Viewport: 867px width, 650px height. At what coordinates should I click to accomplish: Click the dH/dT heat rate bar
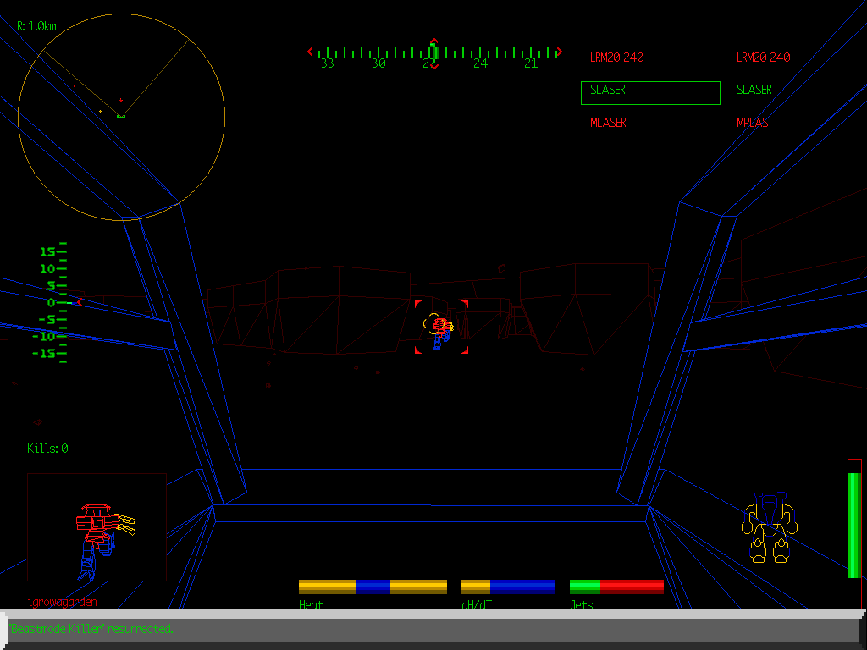click(507, 587)
